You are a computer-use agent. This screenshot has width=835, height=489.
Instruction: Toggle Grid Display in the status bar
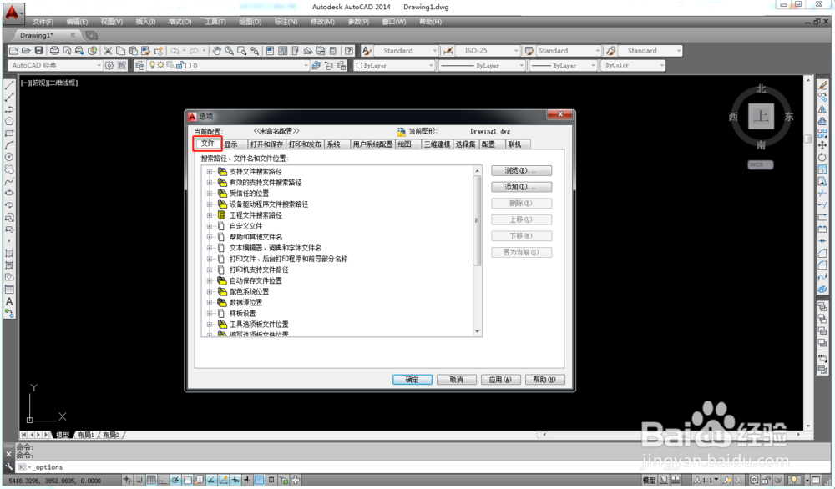click(x=150, y=480)
